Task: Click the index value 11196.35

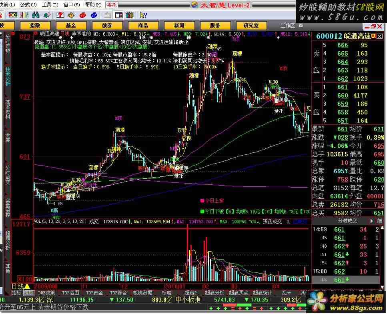Action: coord(82,300)
